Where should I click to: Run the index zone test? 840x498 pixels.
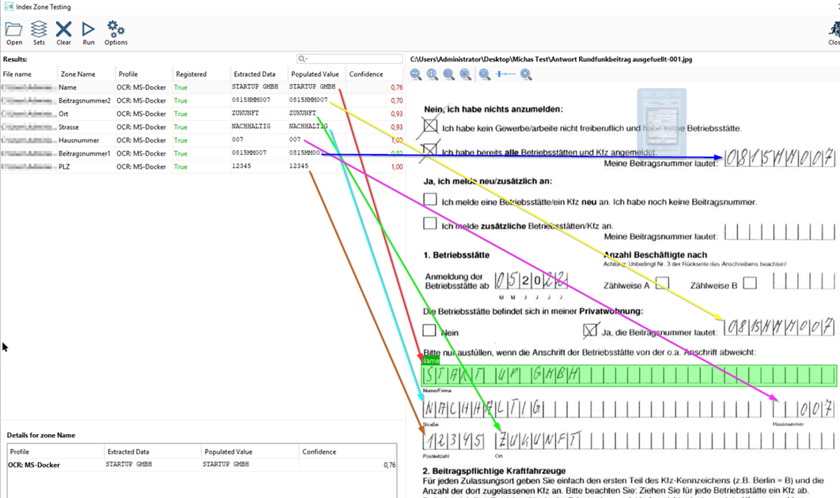(x=89, y=30)
